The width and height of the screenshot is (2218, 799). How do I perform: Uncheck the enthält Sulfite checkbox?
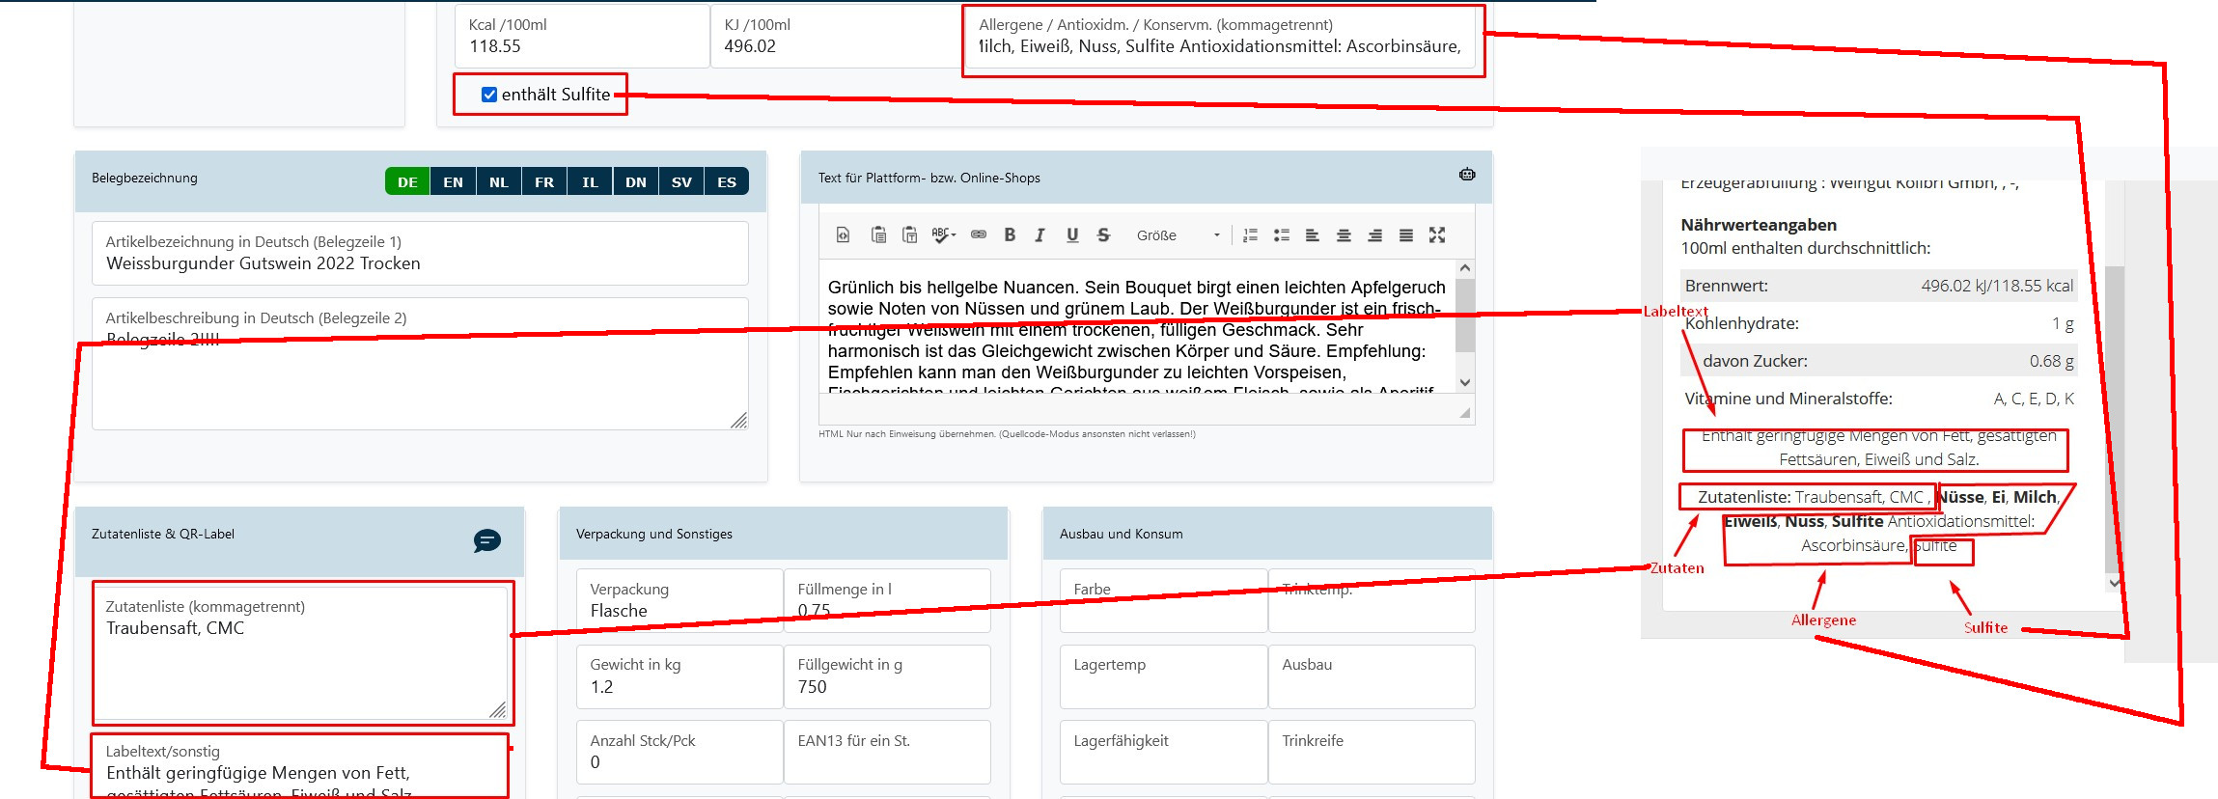(489, 95)
